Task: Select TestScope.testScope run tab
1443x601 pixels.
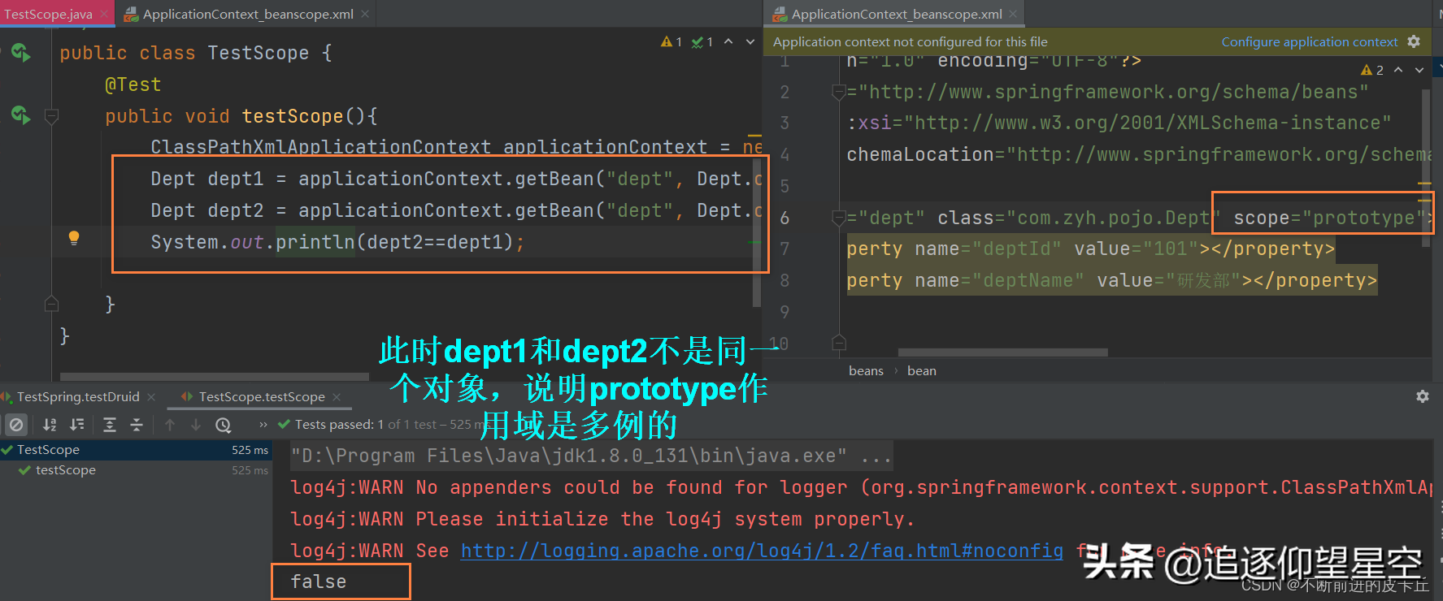Action: 262,396
